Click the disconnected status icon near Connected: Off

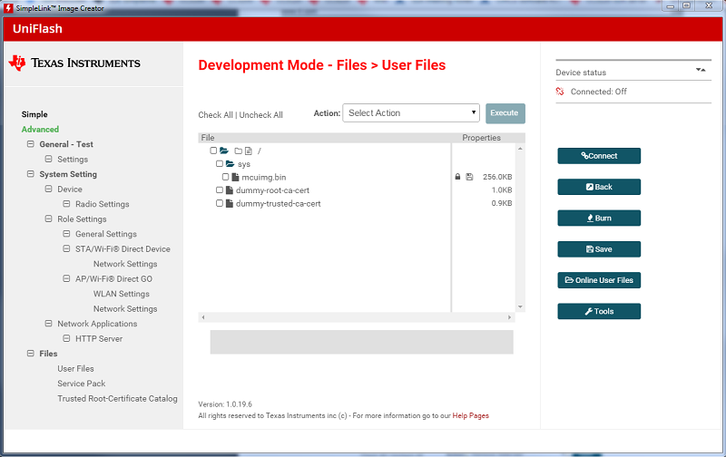[561, 92]
